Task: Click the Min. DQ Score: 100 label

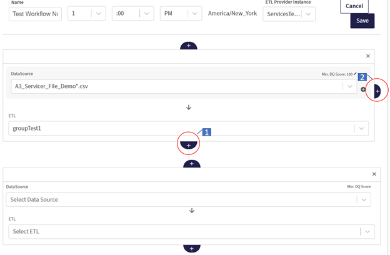Action: (337, 74)
